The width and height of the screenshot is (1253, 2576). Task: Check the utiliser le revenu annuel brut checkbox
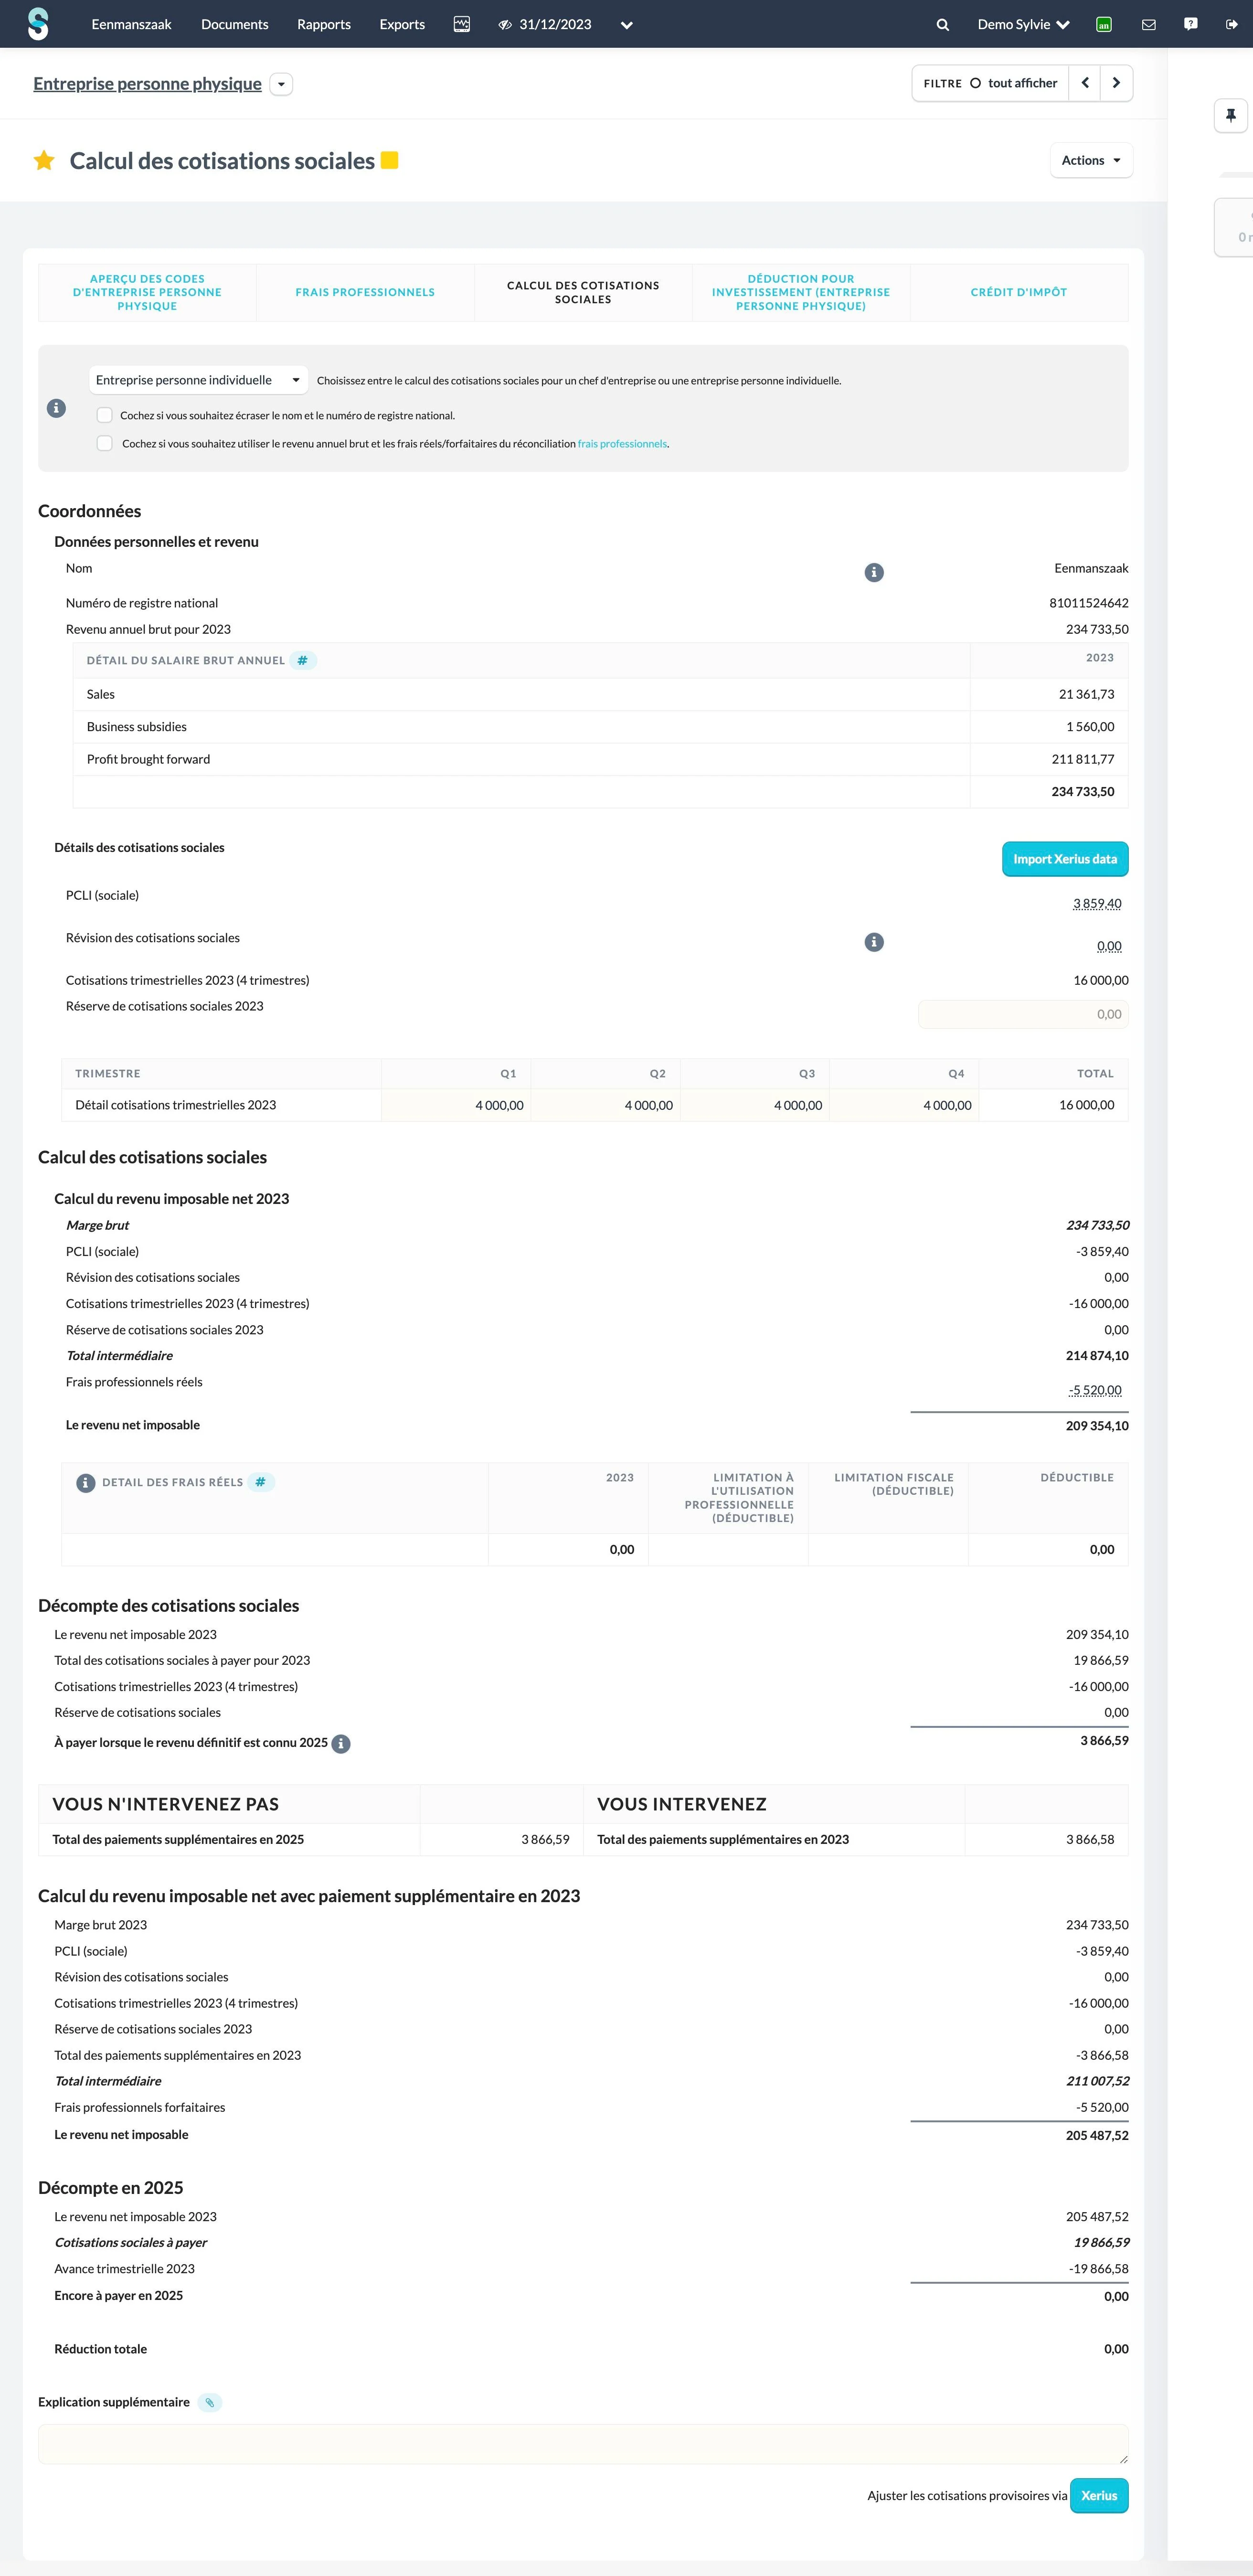click(104, 443)
